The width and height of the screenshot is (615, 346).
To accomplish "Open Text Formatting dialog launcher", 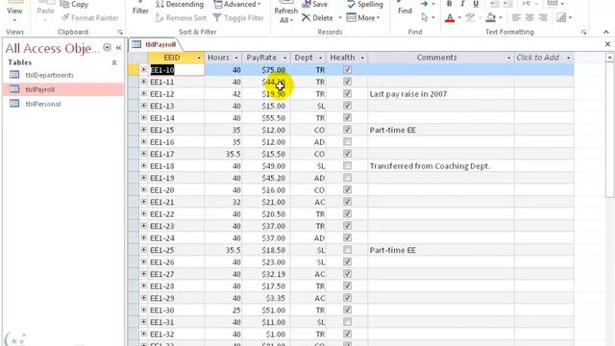I will pos(583,32).
